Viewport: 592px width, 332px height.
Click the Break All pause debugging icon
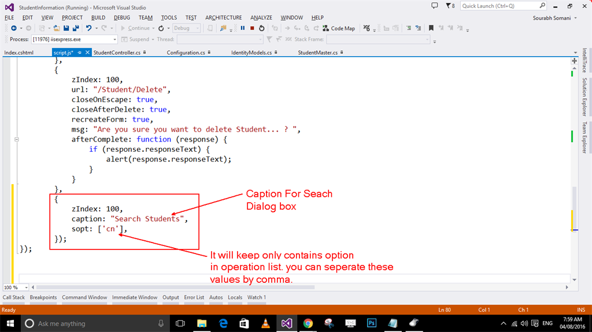coord(243,28)
